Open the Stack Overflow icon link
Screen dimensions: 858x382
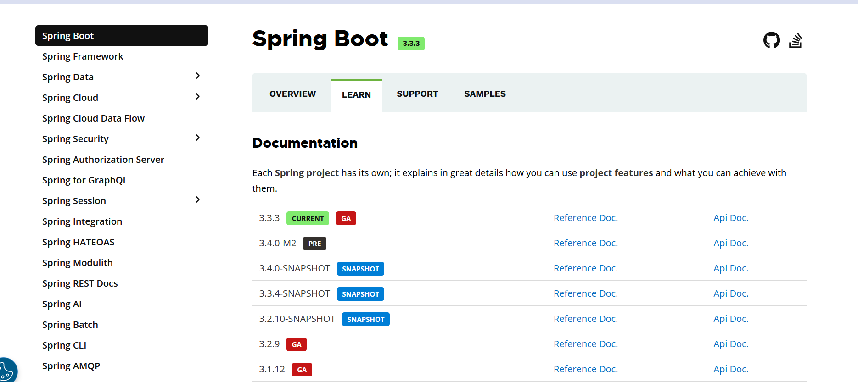coord(796,40)
